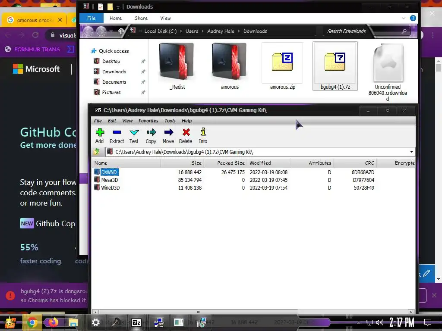Open the notification center icon in taskbar
This screenshot has height=331, width=442.
[428, 322]
